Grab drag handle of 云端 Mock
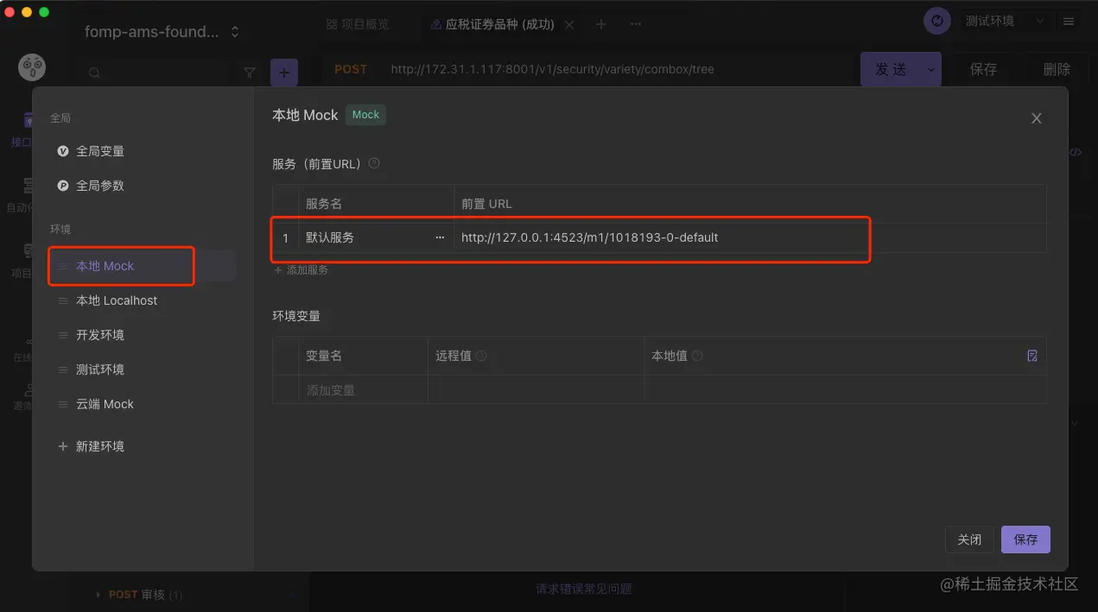Screen dimensions: 1098x612 62,404
